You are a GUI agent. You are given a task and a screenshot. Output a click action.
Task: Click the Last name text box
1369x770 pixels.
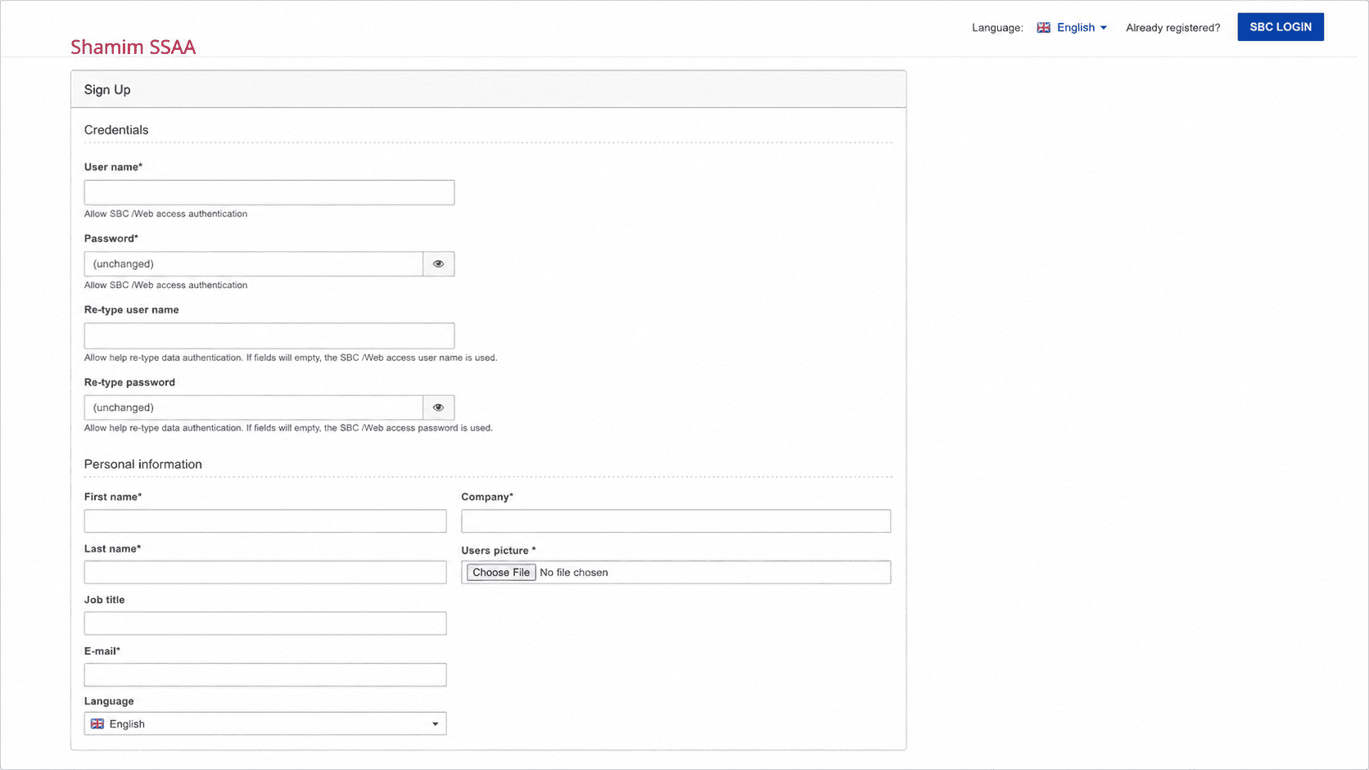(x=265, y=572)
